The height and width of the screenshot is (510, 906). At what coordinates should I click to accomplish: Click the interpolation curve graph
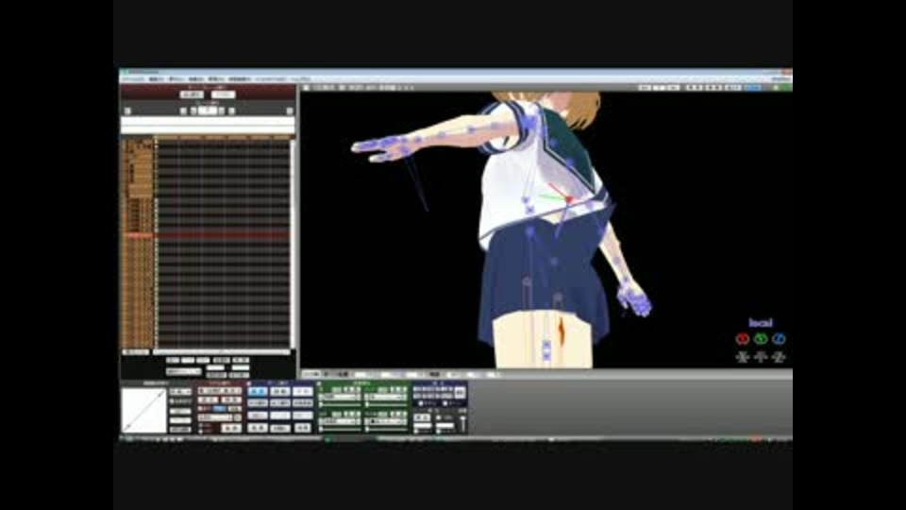[144, 411]
